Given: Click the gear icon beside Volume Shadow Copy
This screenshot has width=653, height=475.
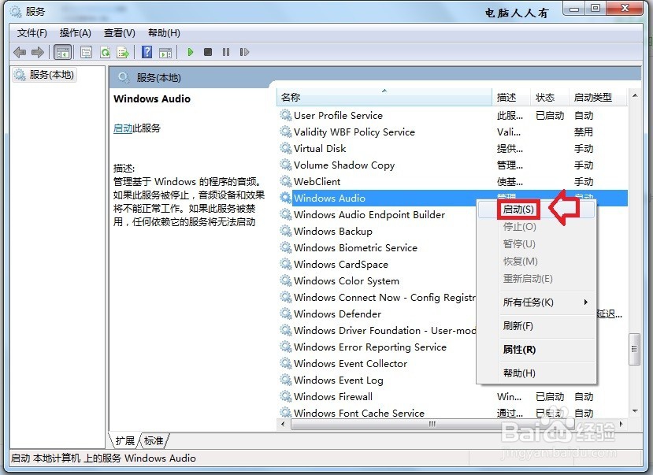Looking at the screenshot, I should [285, 165].
